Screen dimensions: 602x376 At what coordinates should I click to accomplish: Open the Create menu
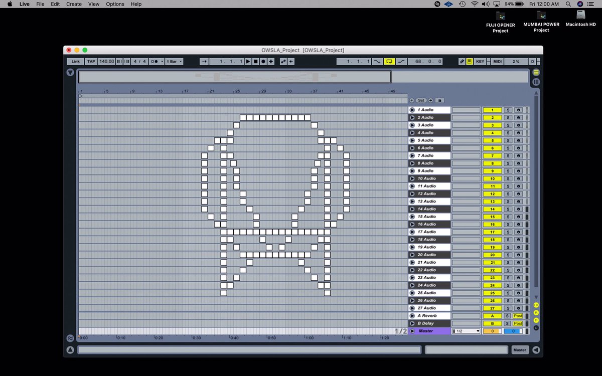tap(74, 4)
